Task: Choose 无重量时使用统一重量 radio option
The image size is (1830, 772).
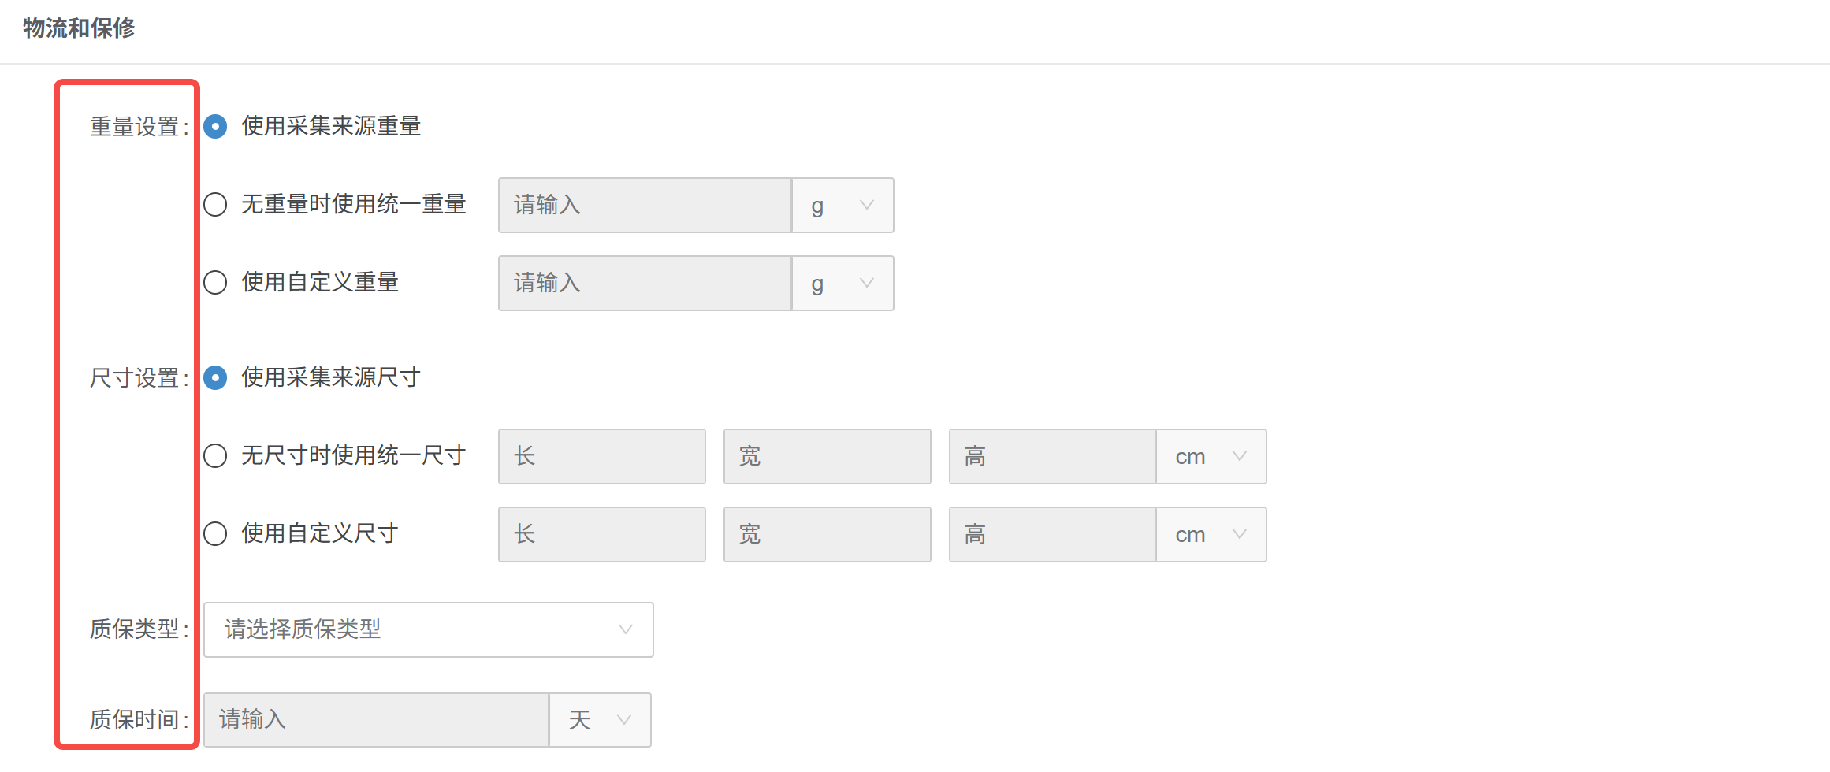Action: click(215, 205)
